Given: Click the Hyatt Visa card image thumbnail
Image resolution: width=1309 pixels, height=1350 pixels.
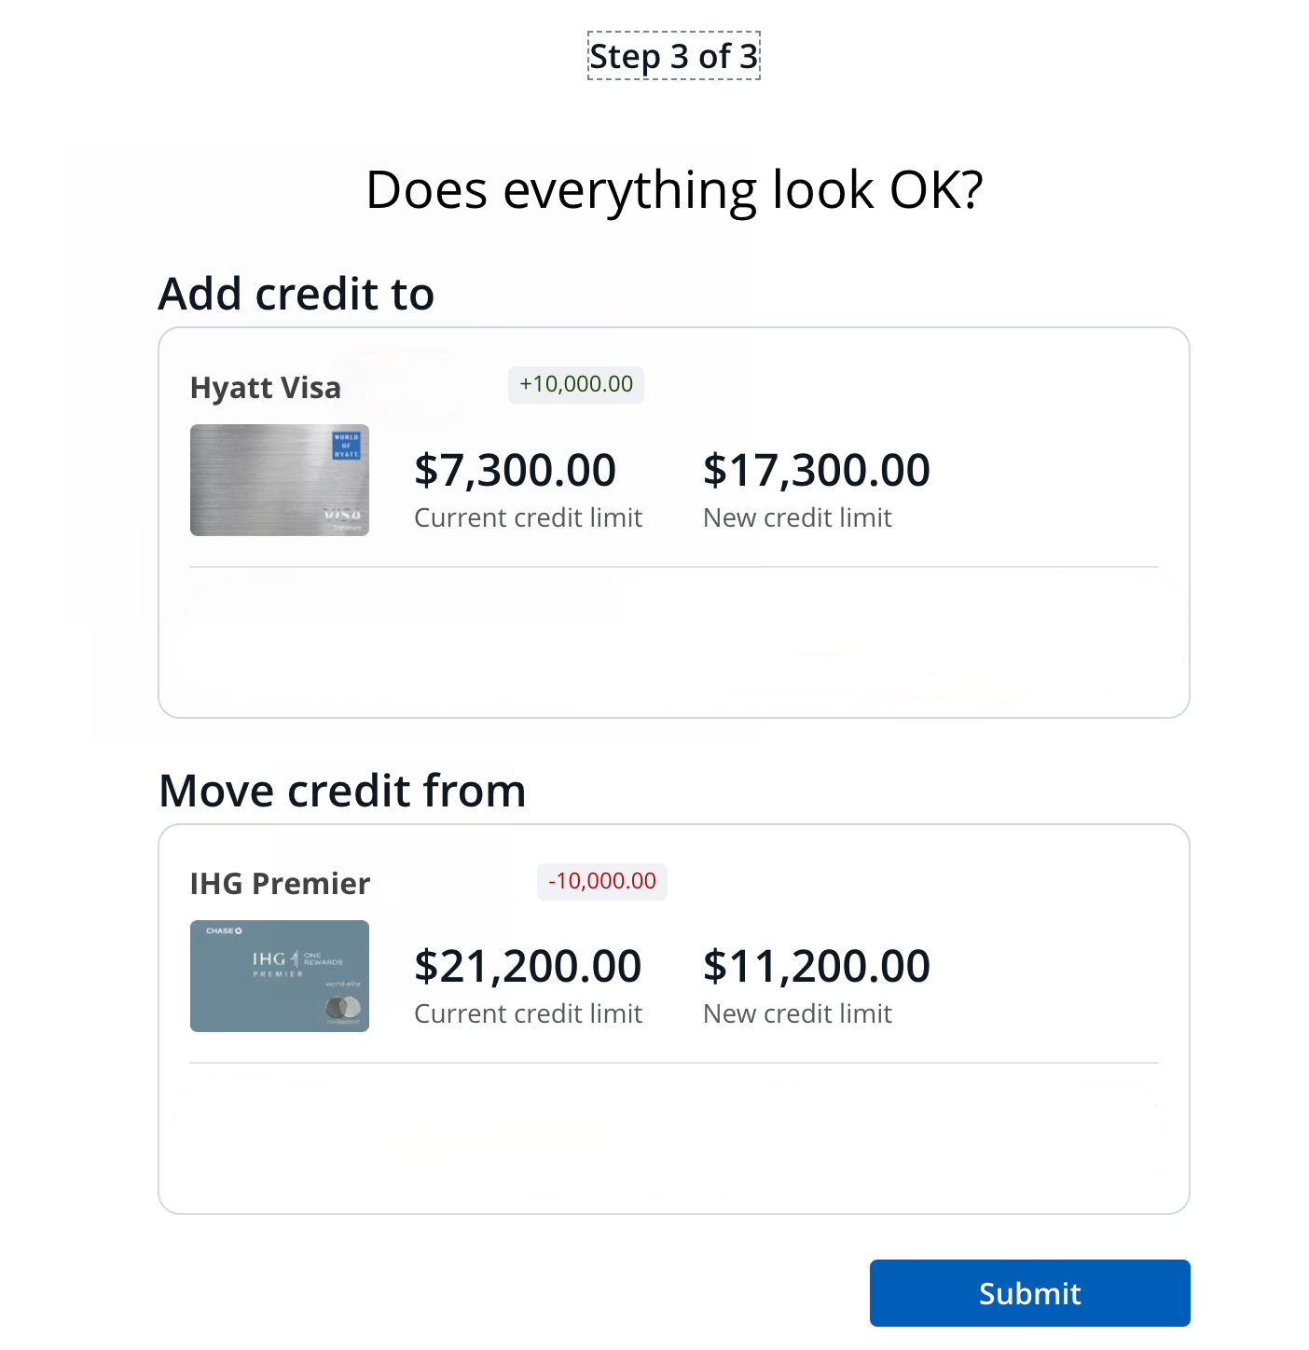Looking at the screenshot, I should point(280,480).
